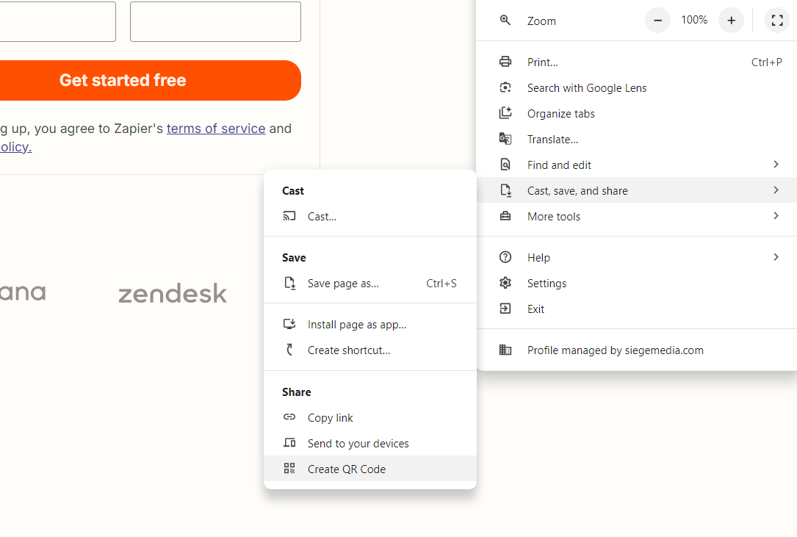This screenshot has height=537, width=797.
Task: Select Cast, save, and share entry
Action: (x=636, y=190)
